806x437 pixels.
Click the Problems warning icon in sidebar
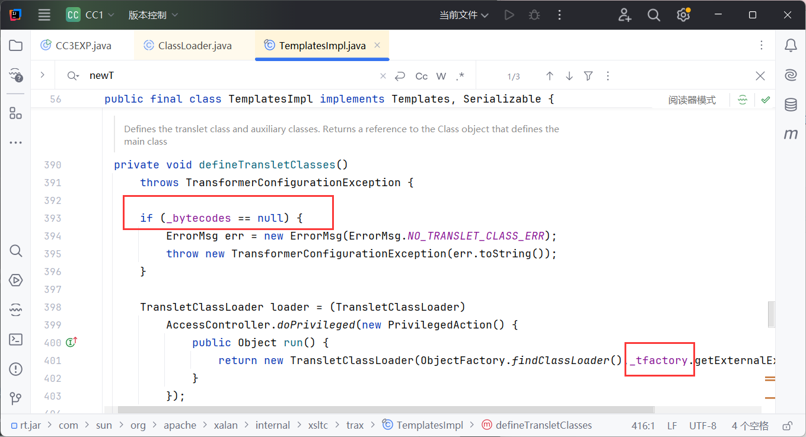click(x=16, y=369)
